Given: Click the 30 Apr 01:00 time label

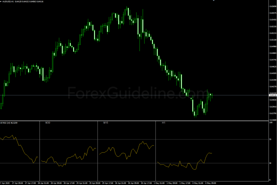Looking at the screenshot, I should [x=121, y=183].
